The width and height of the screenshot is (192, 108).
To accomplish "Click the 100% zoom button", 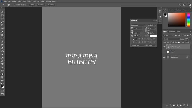I will coord(32,5).
